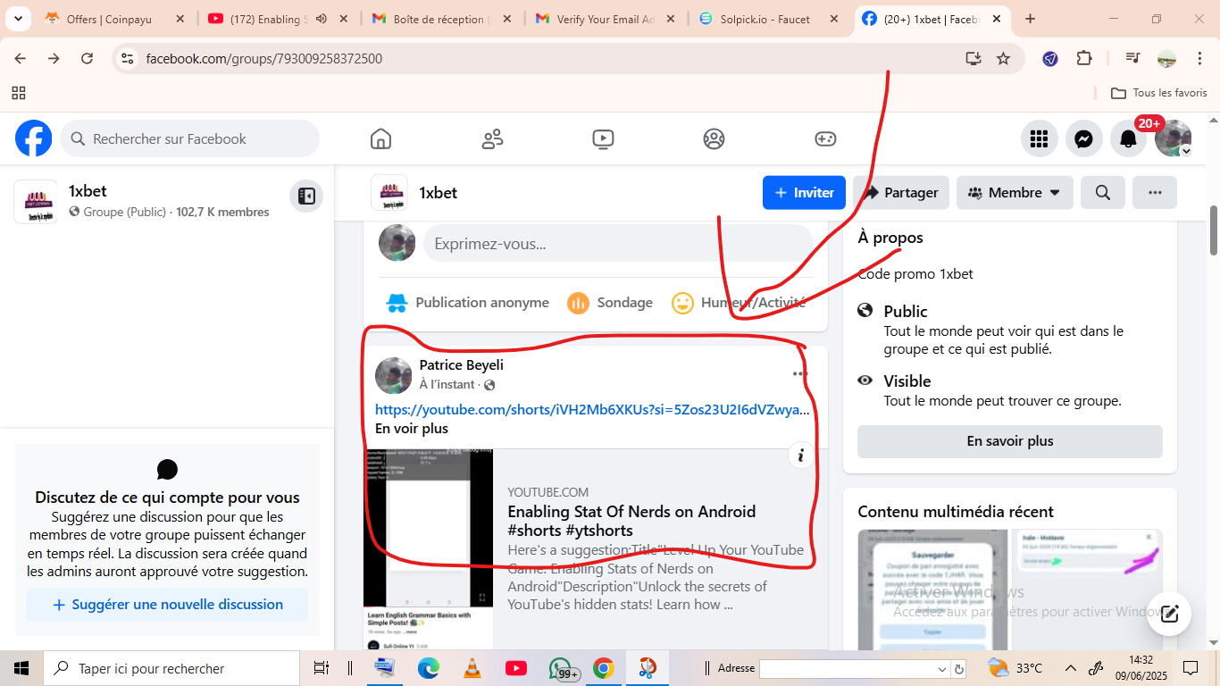Go forward in browser history
This screenshot has height=686, width=1220.
54,59
